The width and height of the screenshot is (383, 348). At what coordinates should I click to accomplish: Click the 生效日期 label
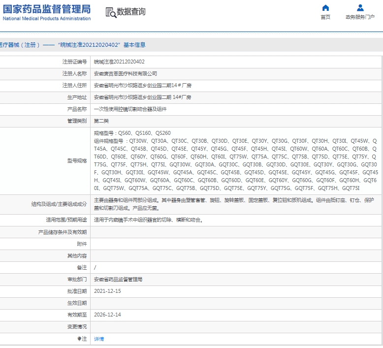point(77,303)
